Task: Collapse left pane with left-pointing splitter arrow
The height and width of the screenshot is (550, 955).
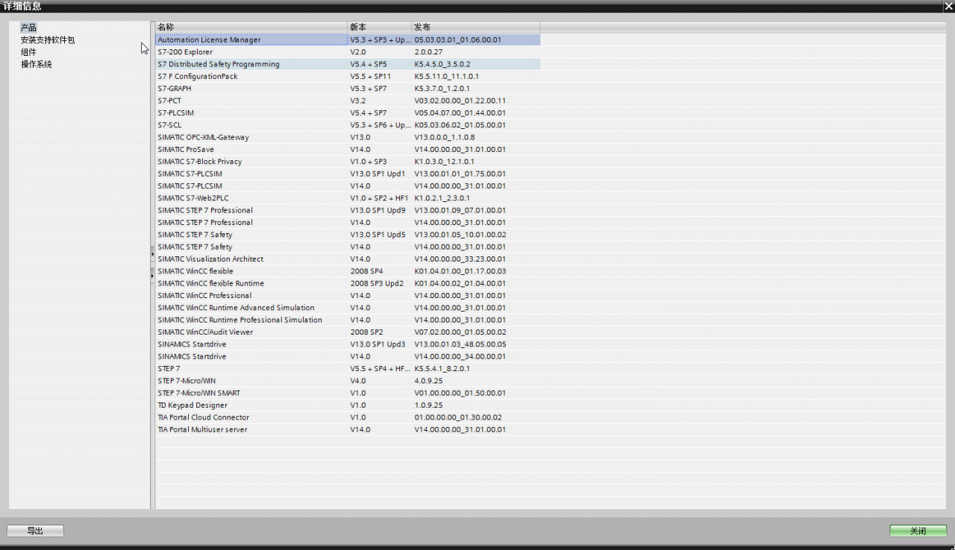Action: pyautogui.click(x=152, y=254)
